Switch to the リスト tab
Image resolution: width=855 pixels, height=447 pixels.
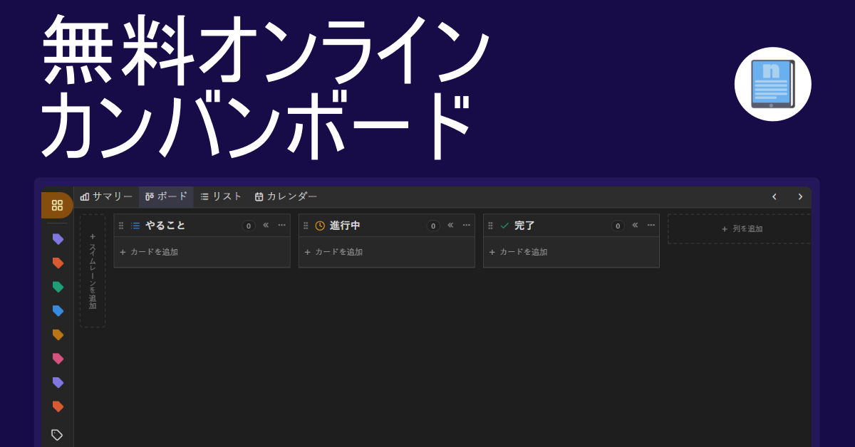pyautogui.click(x=221, y=196)
